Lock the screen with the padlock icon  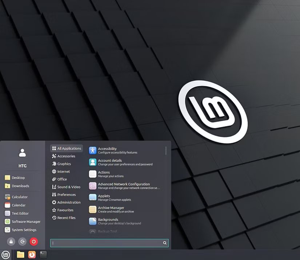click(x=11, y=241)
